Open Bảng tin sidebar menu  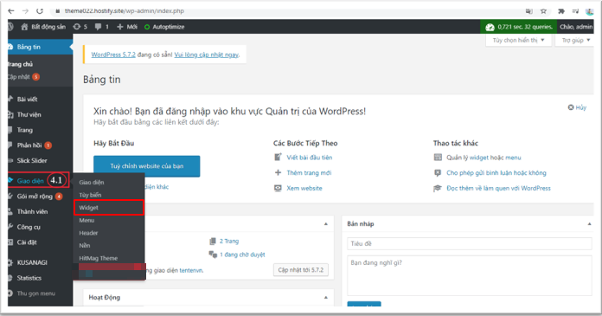[40, 47]
